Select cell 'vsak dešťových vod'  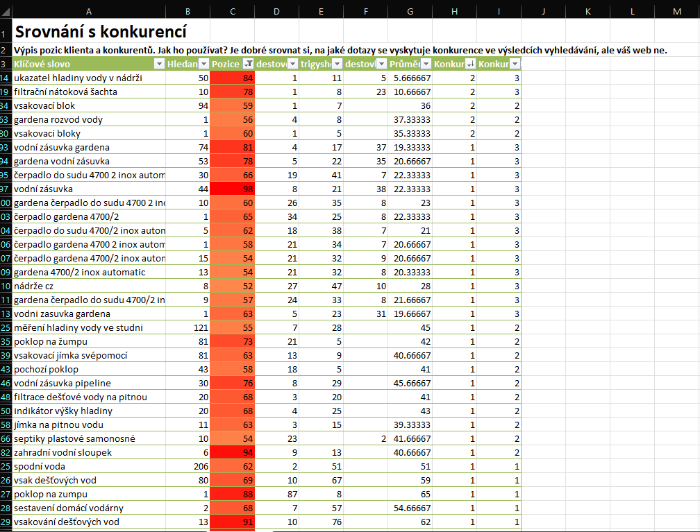(89, 480)
